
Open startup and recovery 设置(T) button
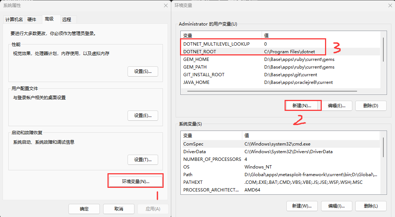[143, 160]
